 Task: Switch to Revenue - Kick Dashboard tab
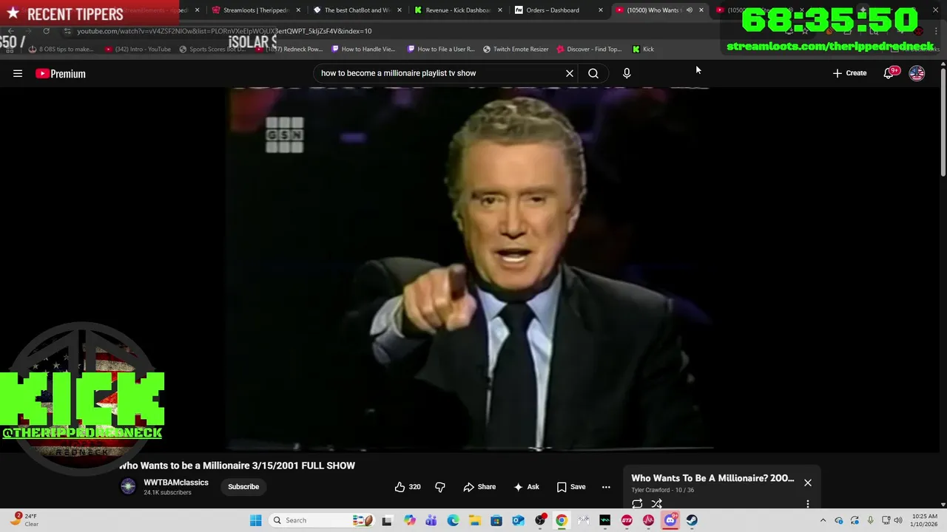pos(457,10)
